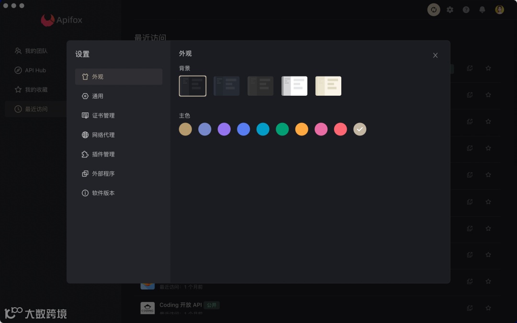Open Coding 开放 API project
Viewport: 517px width, 323px height.
click(180, 305)
